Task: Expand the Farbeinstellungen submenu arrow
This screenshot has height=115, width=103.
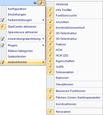Action: coord(43,20)
